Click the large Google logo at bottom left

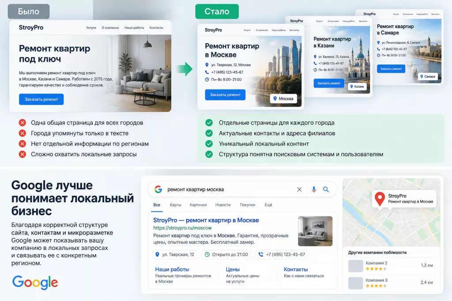[x=35, y=282]
